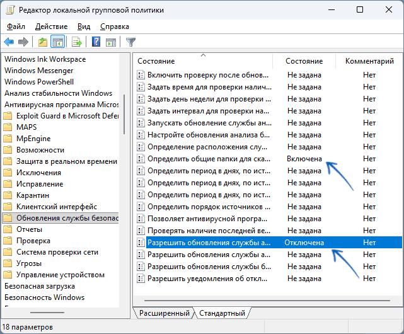Image resolution: width=404 pixels, height=334 pixels.
Task: Sort by the Комментарий column header
Action: click(369, 61)
